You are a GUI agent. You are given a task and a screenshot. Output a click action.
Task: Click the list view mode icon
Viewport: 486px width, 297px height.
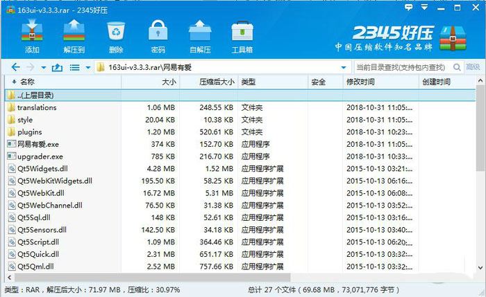74,67
